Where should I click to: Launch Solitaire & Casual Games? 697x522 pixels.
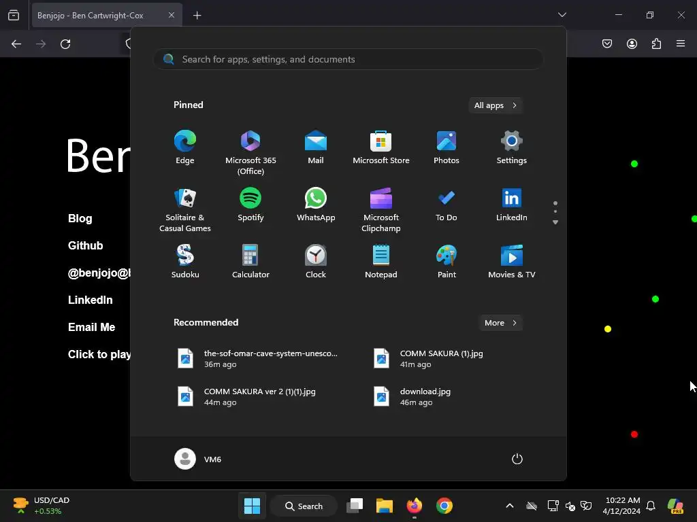coord(185,209)
